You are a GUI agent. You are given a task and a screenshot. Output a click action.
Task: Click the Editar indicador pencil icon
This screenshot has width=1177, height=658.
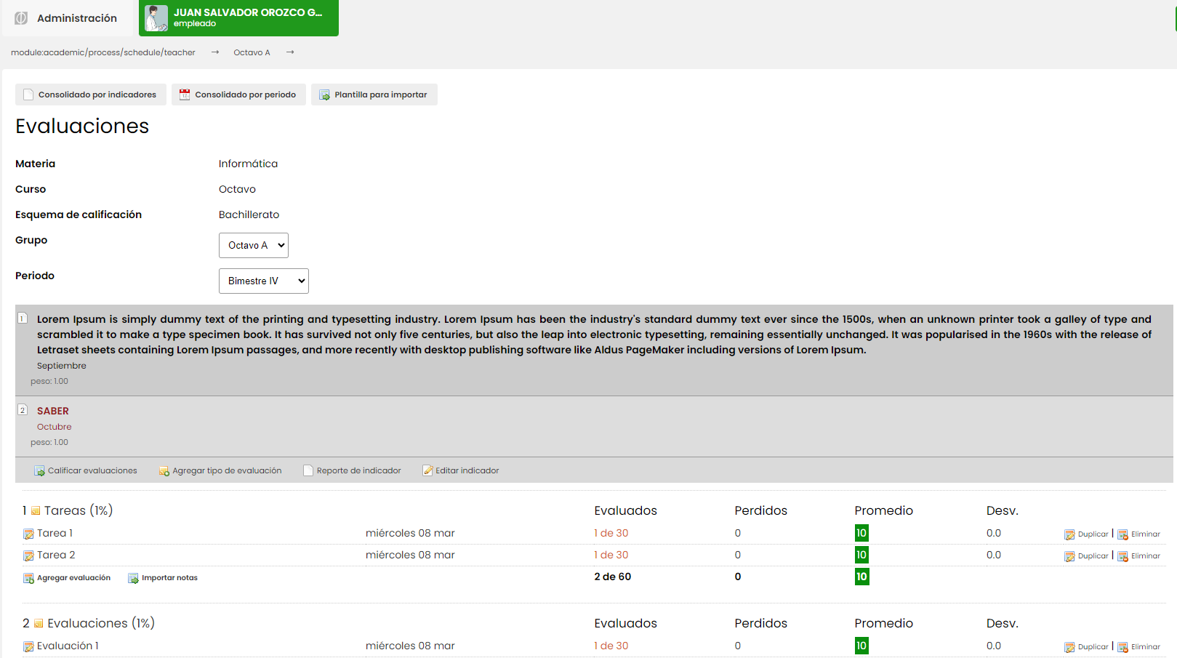pyautogui.click(x=427, y=470)
